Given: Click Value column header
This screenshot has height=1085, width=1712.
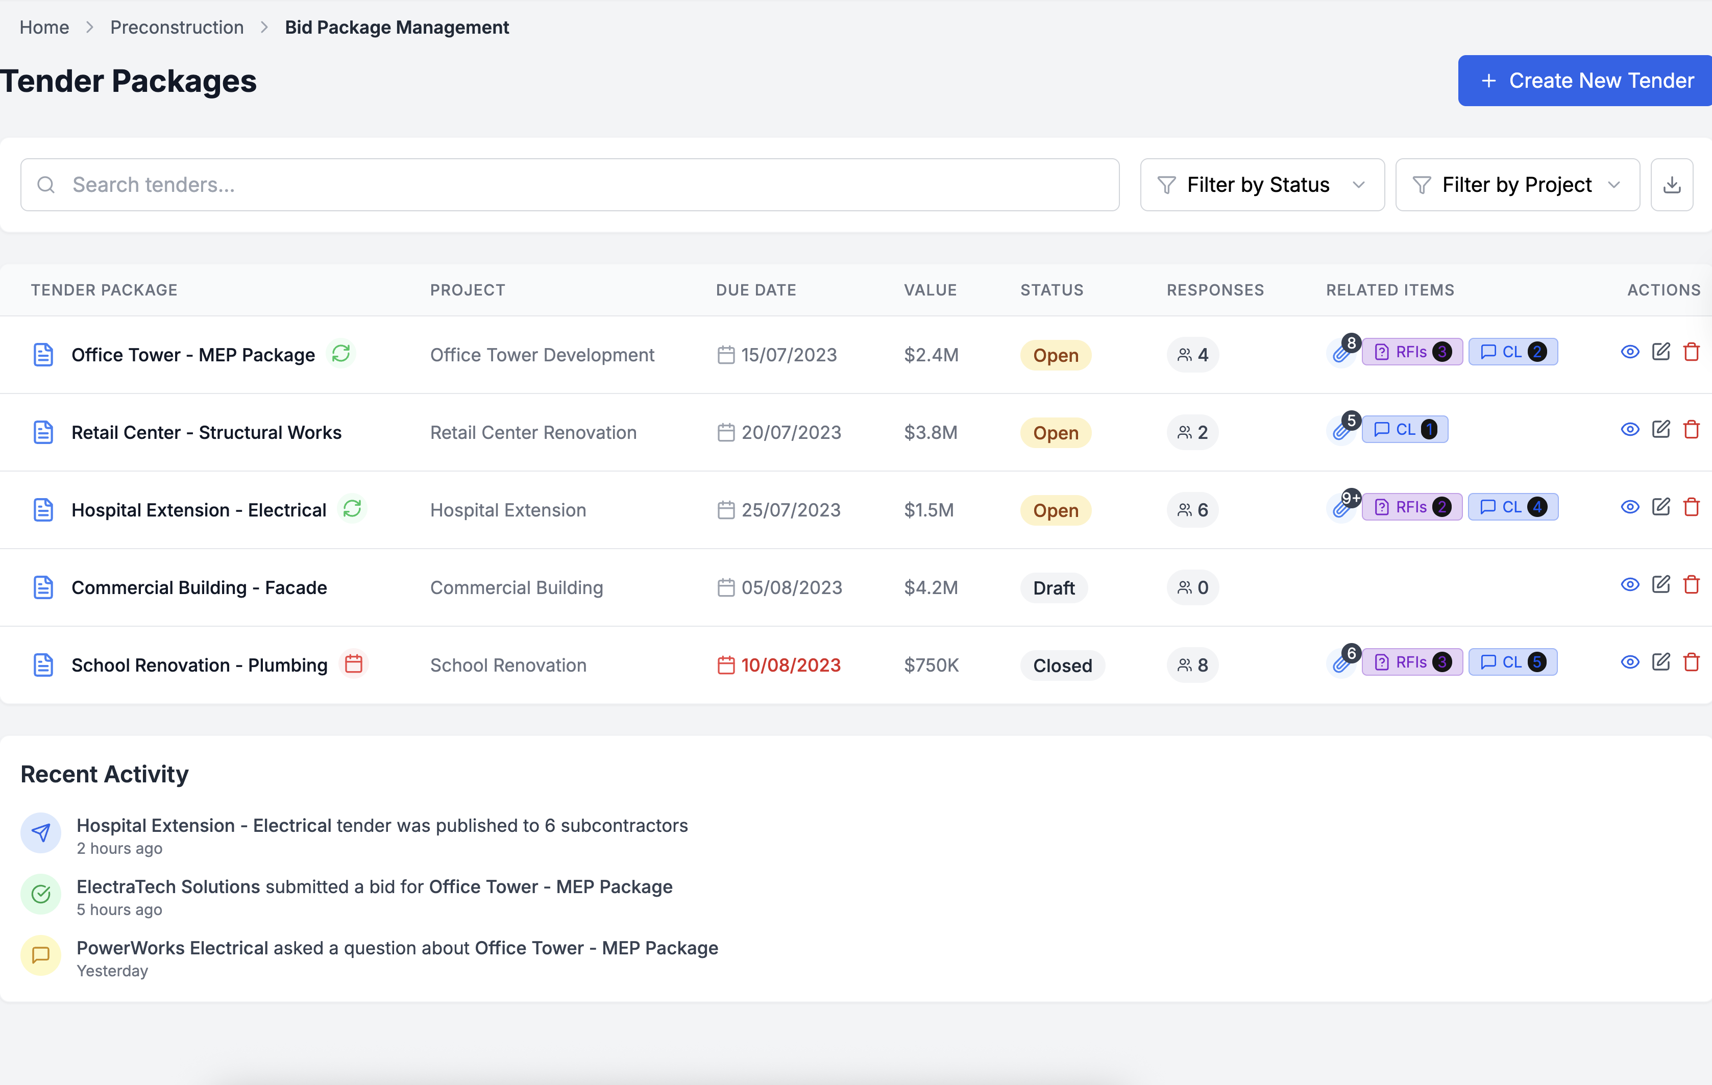Looking at the screenshot, I should coord(930,290).
